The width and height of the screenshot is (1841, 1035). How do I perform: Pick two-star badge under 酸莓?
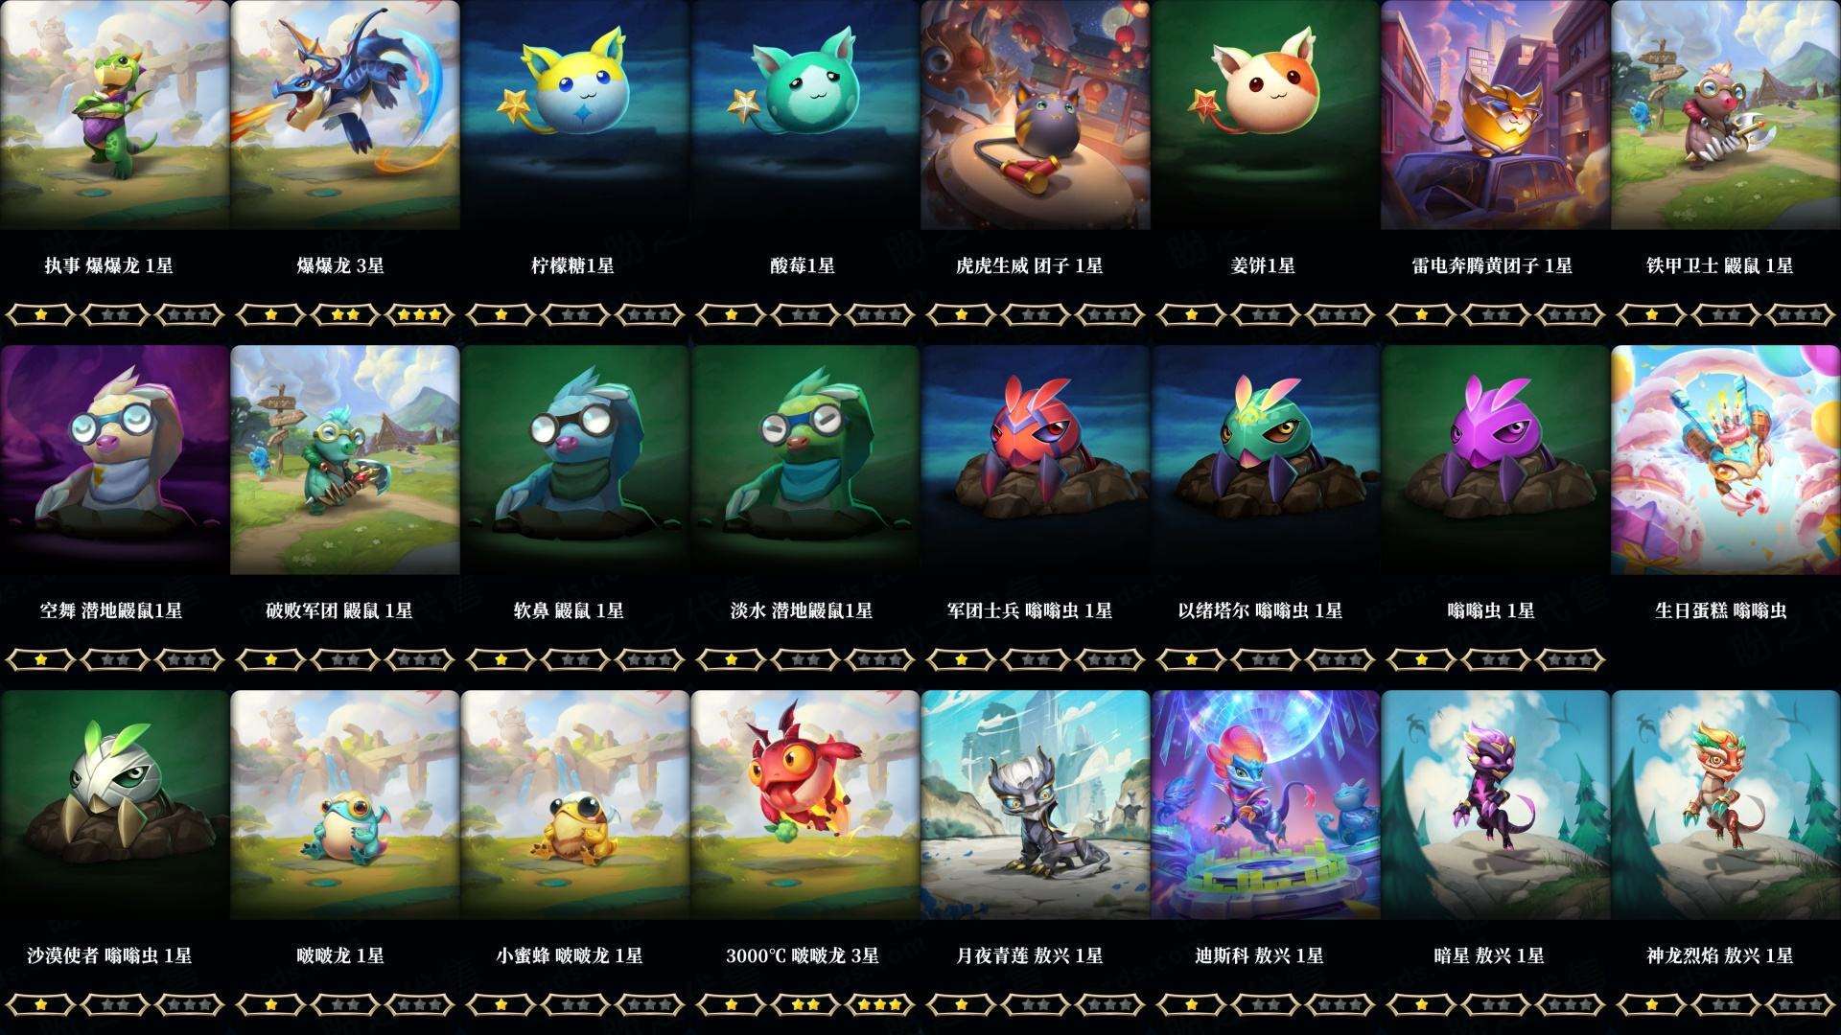(x=805, y=314)
